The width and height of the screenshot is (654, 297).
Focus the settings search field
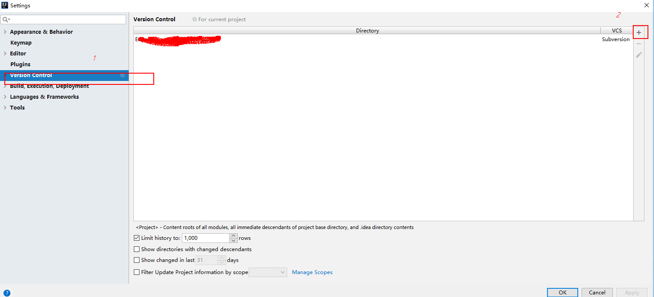click(63, 19)
